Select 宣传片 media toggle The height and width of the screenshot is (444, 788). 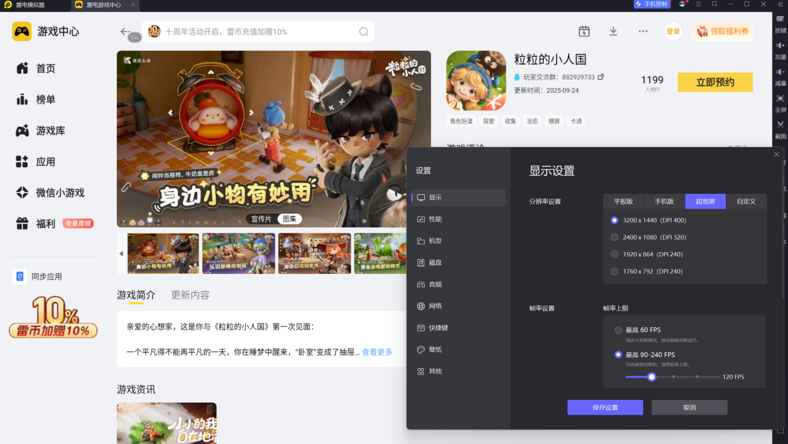pos(261,219)
